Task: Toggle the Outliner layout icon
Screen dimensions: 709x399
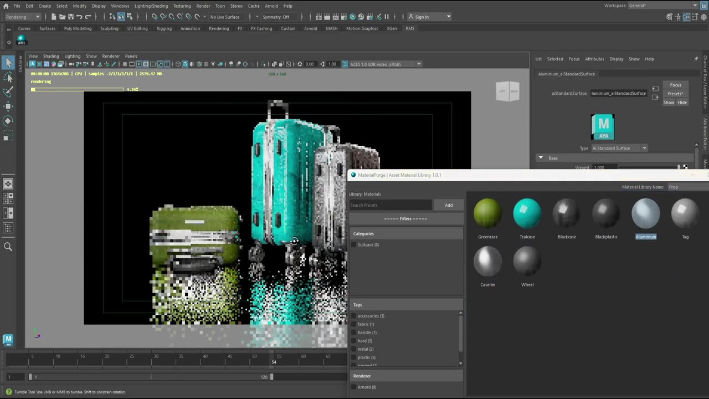Action: click(8, 228)
